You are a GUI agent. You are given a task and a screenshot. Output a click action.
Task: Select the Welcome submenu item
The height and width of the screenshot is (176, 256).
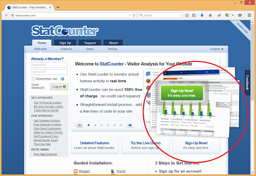click(40, 49)
